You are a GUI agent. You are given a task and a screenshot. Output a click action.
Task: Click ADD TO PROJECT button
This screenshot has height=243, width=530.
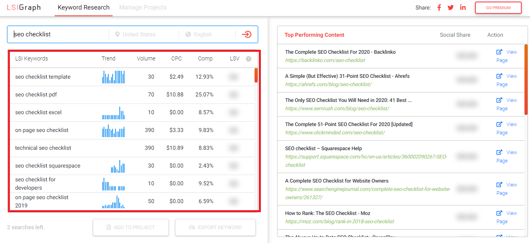click(x=131, y=227)
